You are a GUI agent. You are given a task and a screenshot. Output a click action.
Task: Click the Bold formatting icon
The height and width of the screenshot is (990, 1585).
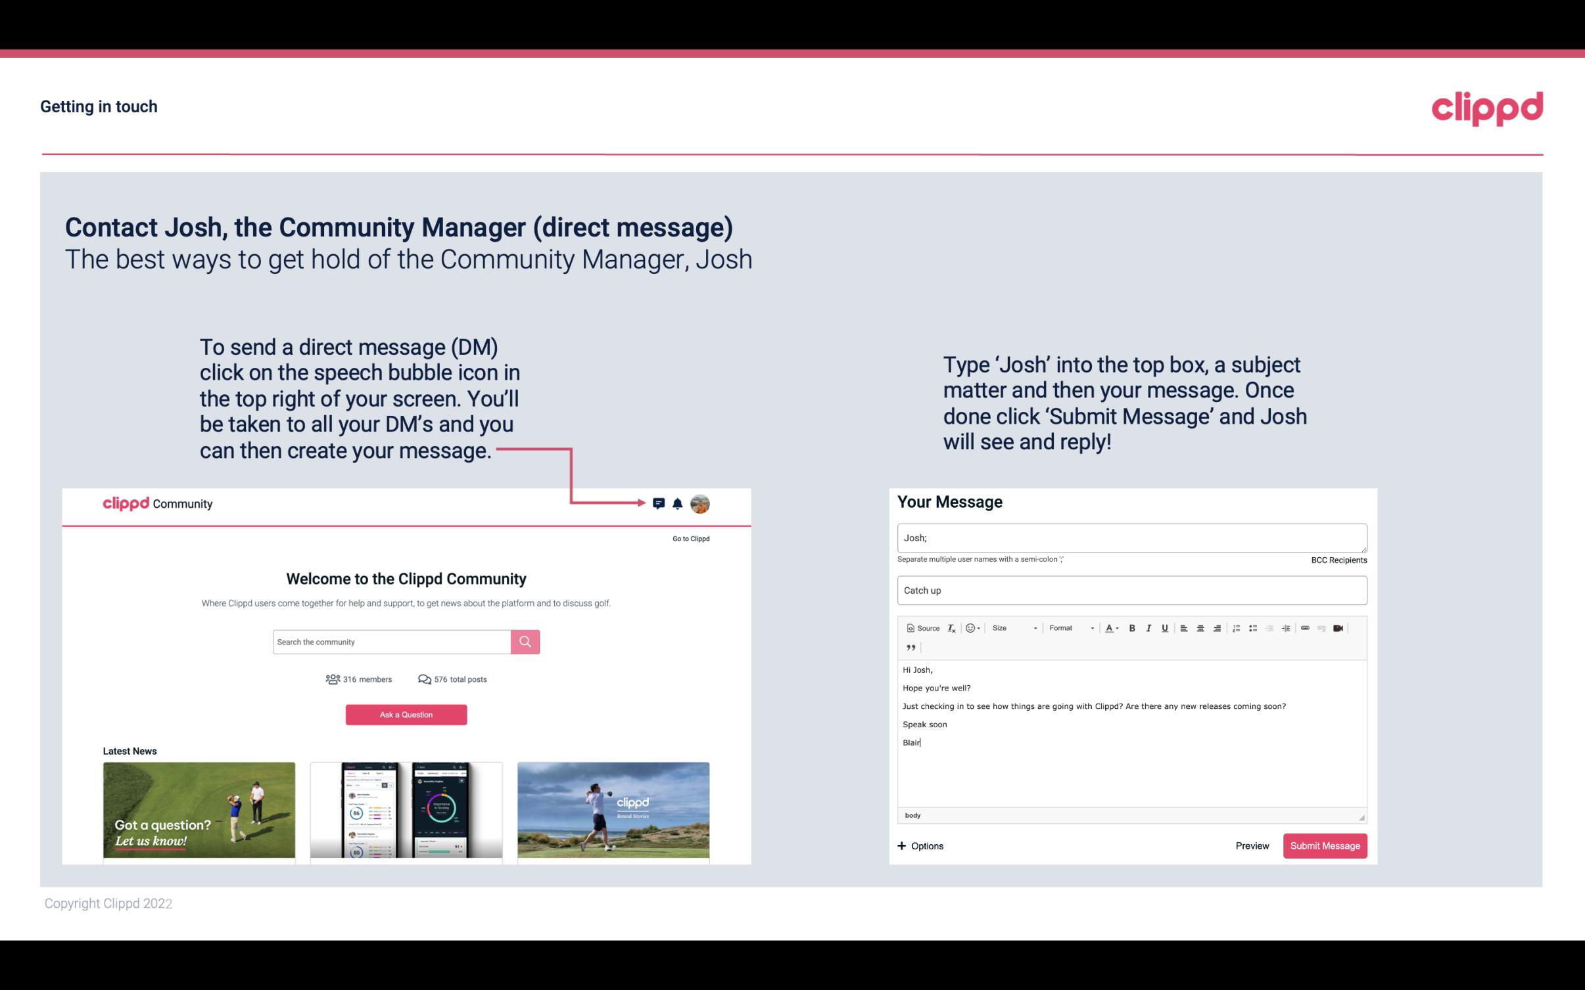click(x=1131, y=627)
